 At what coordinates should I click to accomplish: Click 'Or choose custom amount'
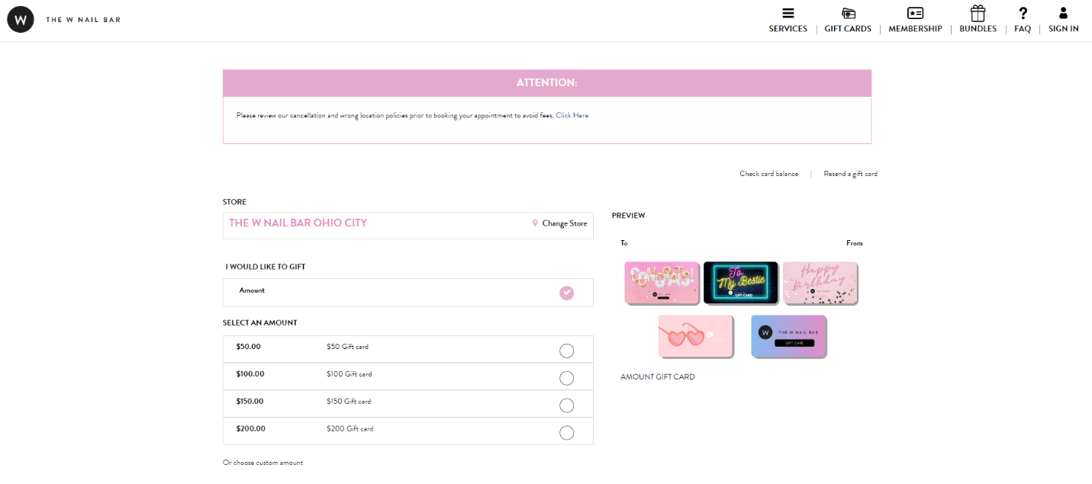point(263,463)
